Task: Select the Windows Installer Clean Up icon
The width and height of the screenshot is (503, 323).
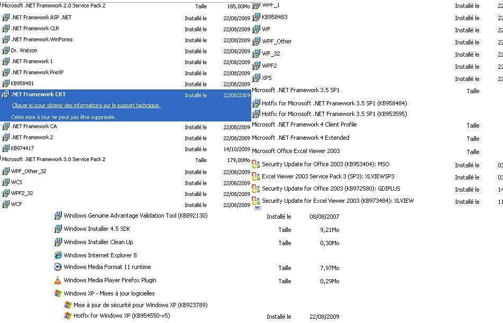Action: click(58, 242)
